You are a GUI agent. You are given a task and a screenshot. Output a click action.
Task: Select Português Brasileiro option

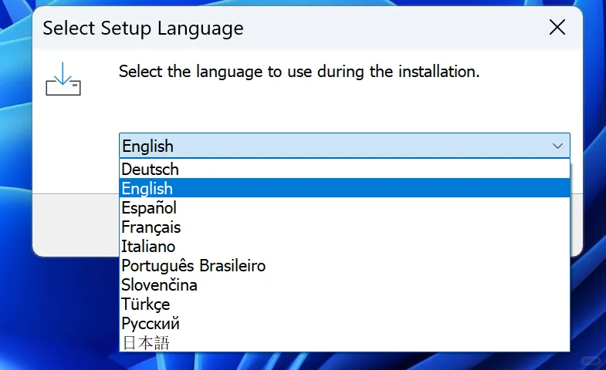click(344, 265)
